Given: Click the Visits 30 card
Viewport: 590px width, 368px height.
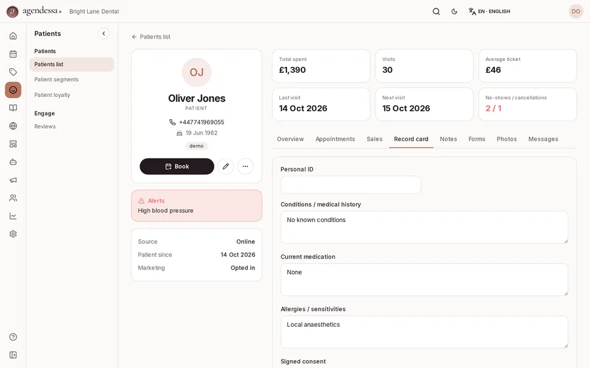Looking at the screenshot, I should (424, 65).
